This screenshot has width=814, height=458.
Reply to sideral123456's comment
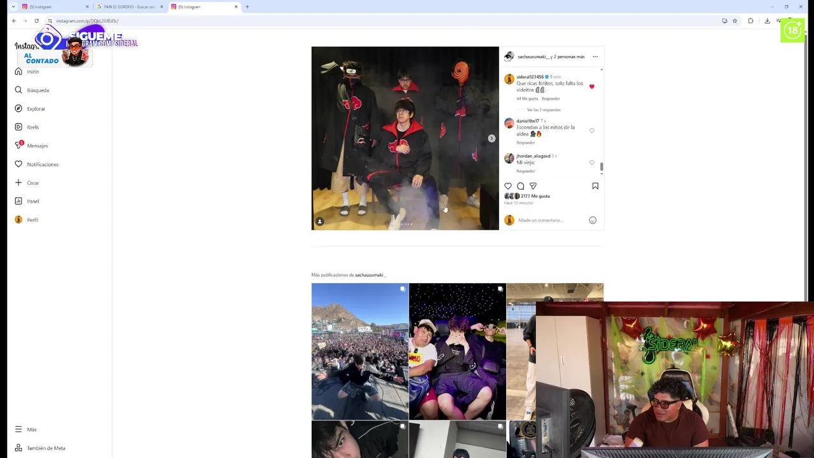tap(551, 99)
